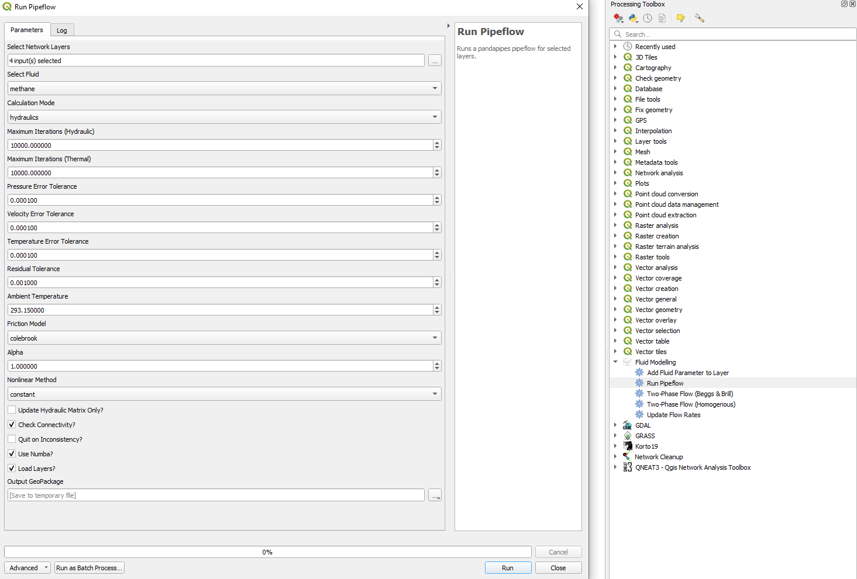Click the GRASS provider icon
Viewport: 857px width, 579px height.
(628, 436)
